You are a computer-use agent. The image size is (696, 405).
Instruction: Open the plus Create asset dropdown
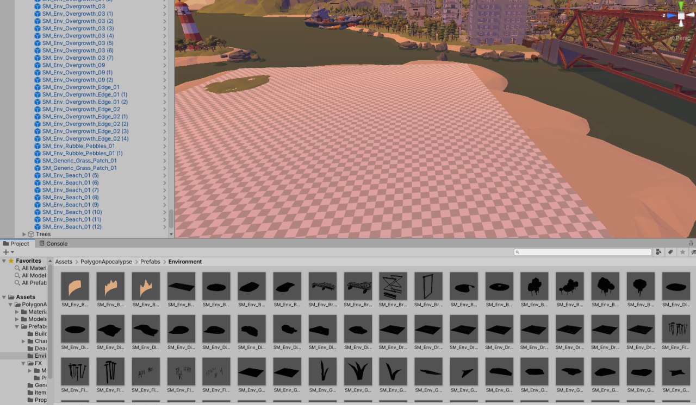point(8,252)
